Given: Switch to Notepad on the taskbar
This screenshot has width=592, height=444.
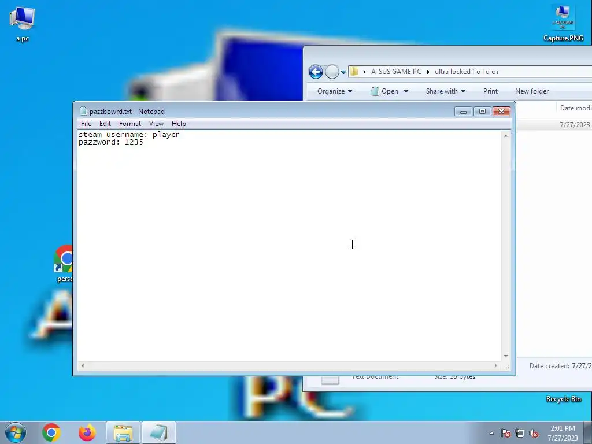Looking at the screenshot, I should point(159,432).
